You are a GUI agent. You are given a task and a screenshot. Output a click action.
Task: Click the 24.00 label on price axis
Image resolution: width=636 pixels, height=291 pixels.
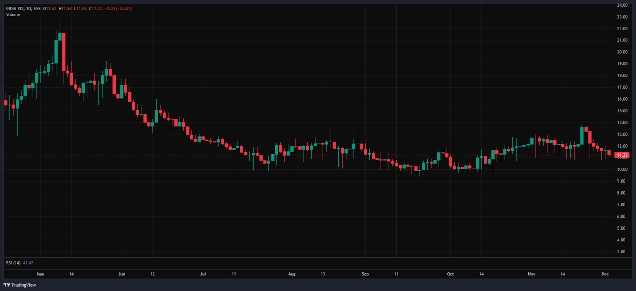click(622, 5)
